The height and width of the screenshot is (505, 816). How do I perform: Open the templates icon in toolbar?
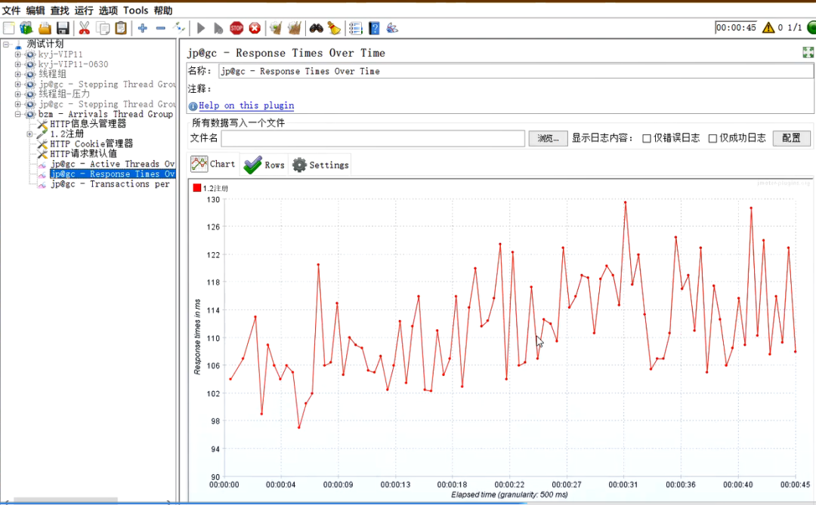pyautogui.click(x=26, y=28)
